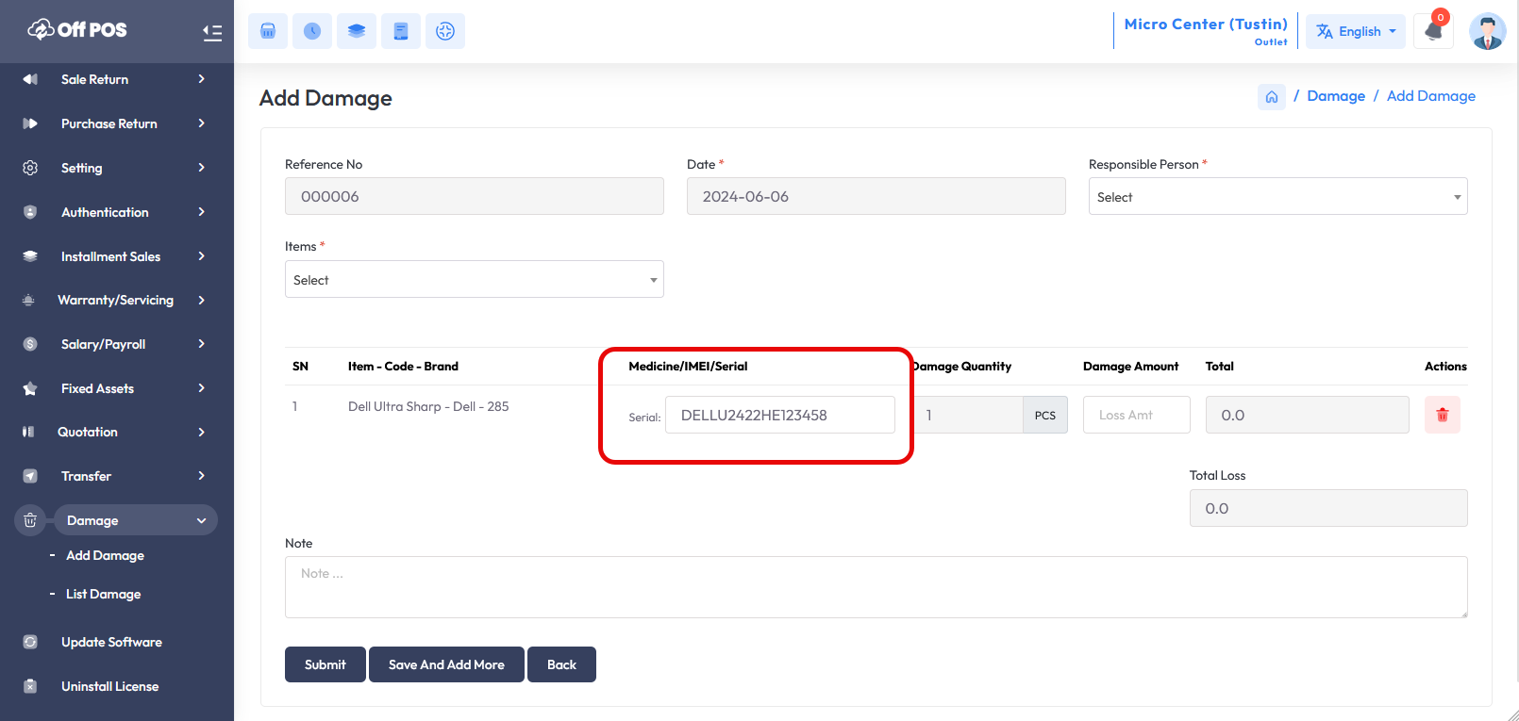Viewport: 1519px width, 721px height.
Task: Click the stacked layers icon in top toolbar
Action: coord(357,31)
